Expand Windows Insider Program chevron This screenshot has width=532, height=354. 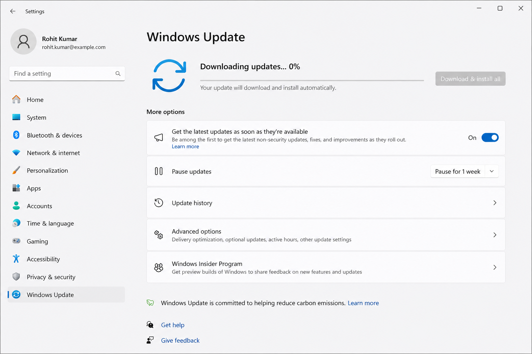tap(495, 267)
